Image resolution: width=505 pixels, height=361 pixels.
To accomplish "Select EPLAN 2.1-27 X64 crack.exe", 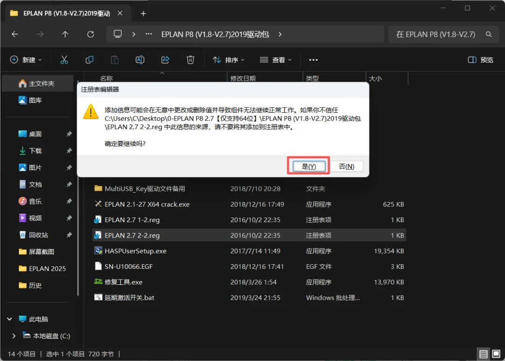I will click(x=249, y=204).
